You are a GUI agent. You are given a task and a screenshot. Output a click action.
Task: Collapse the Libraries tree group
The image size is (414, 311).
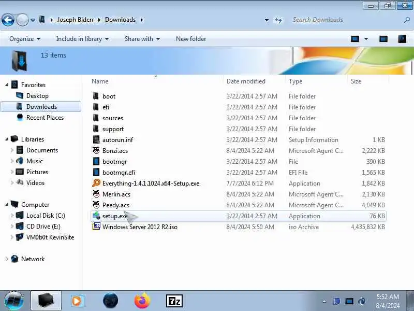pos(7,139)
